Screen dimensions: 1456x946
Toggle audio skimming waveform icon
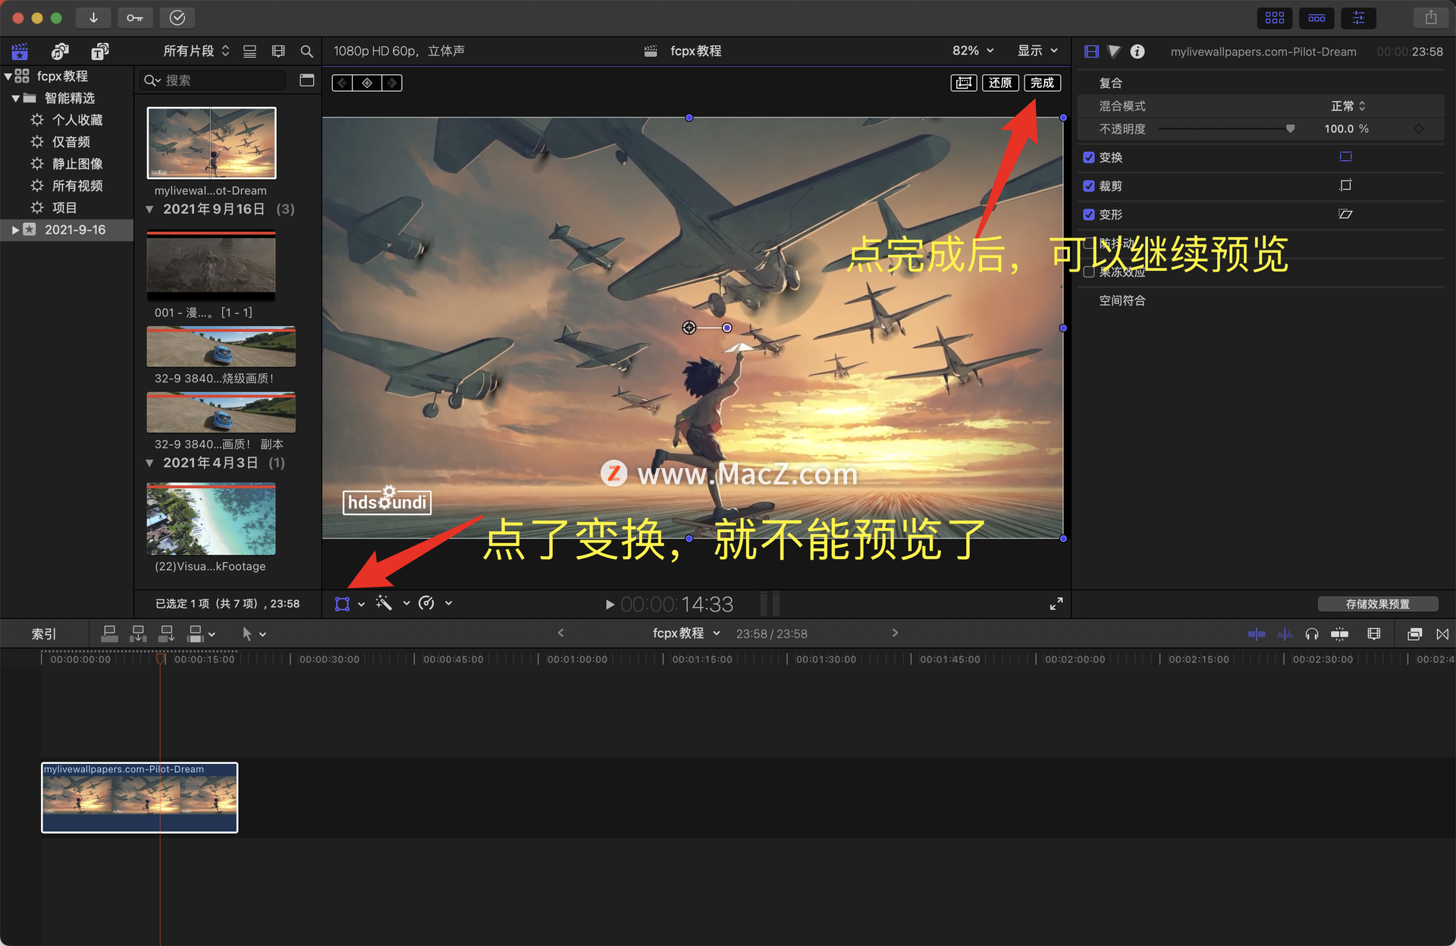(1285, 634)
